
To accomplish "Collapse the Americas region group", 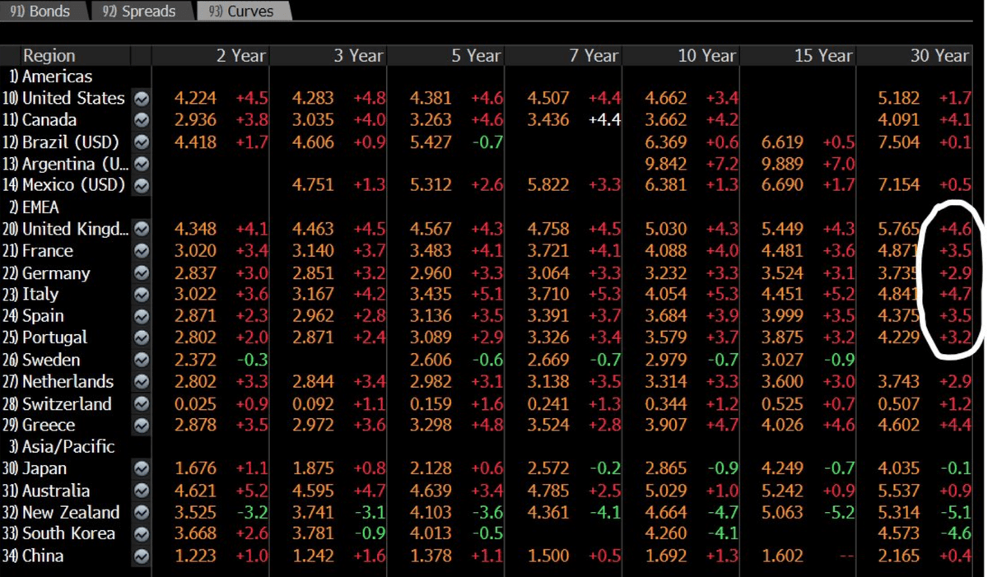I will tap(50, 77).
